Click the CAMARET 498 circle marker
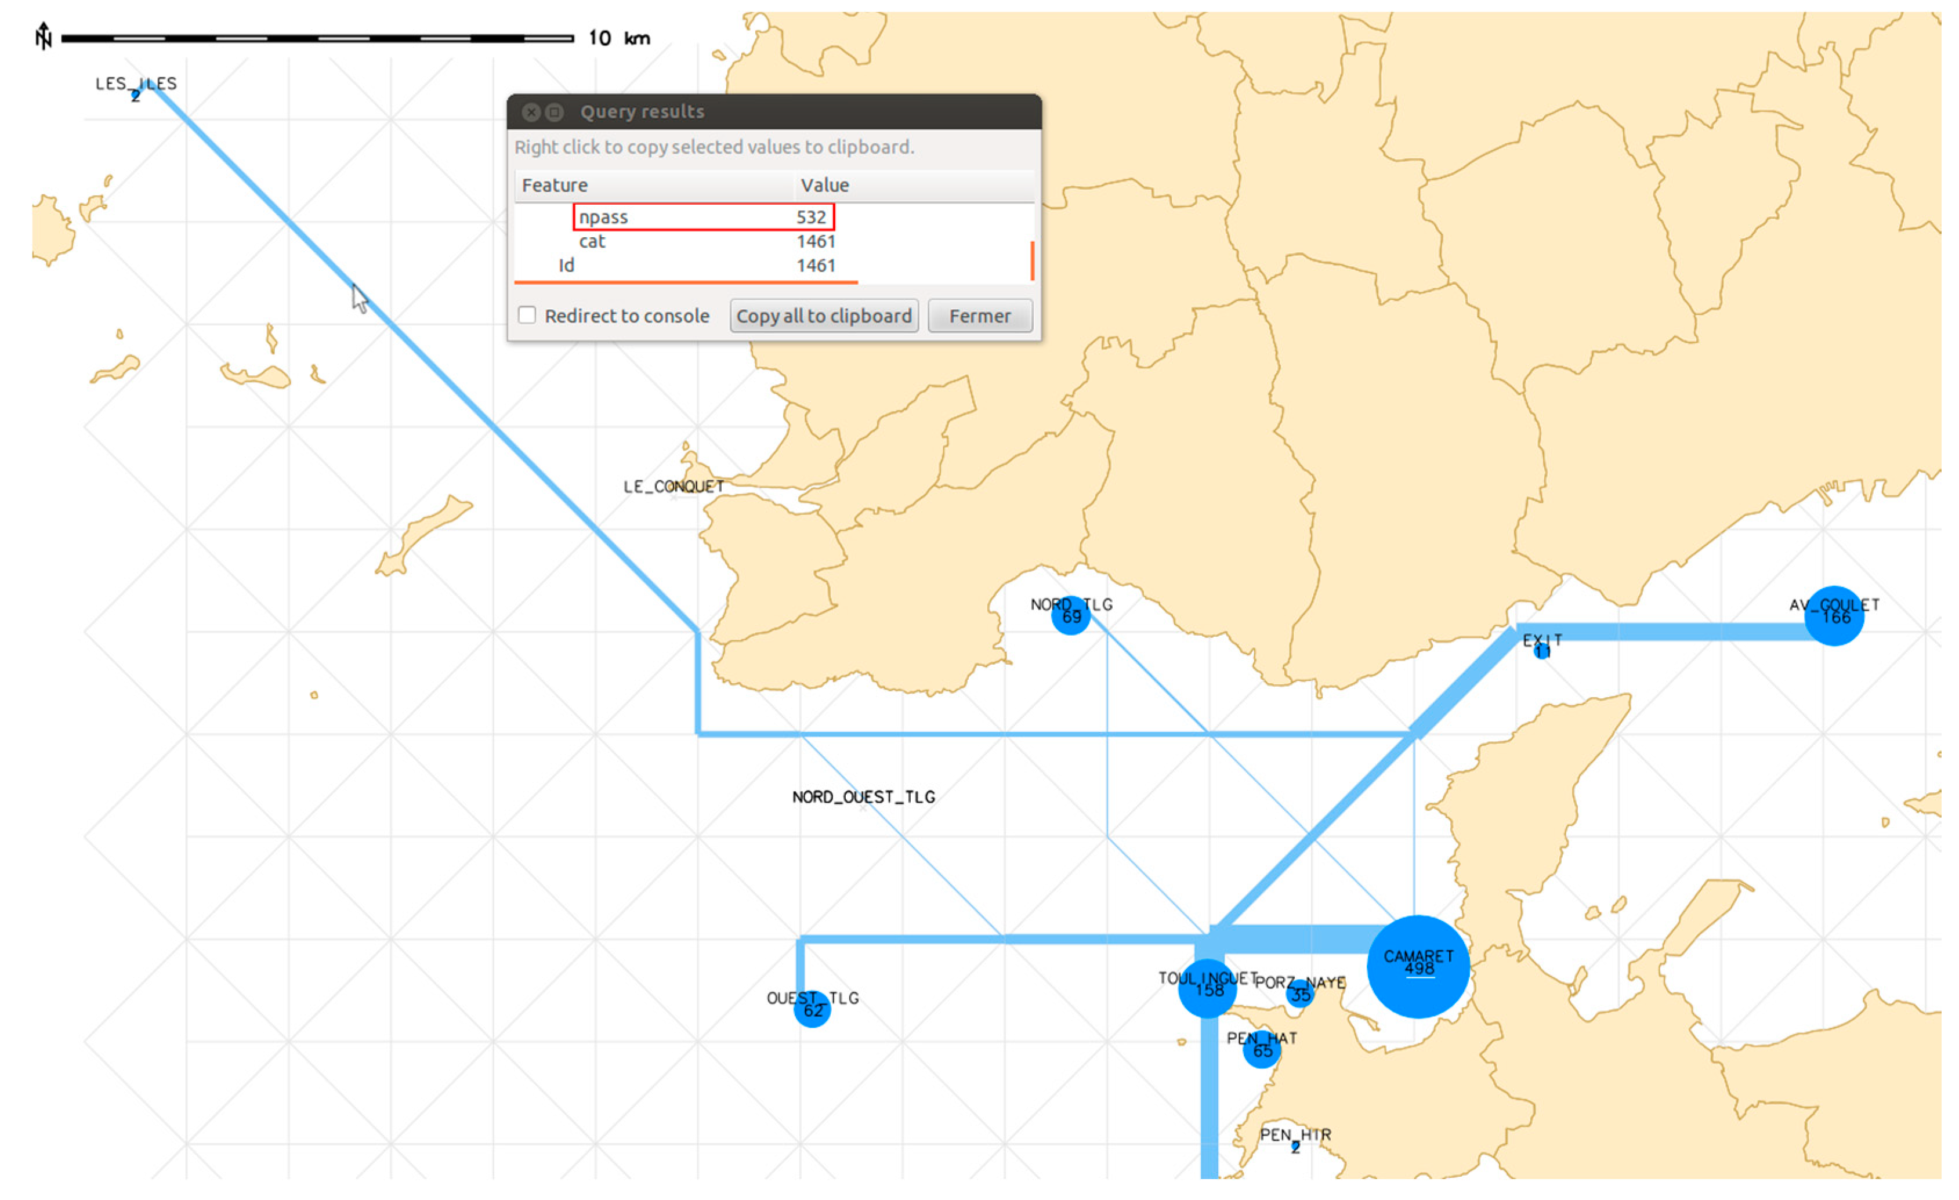This screenshot has height=1200, width=1959. pos(1418,966)
